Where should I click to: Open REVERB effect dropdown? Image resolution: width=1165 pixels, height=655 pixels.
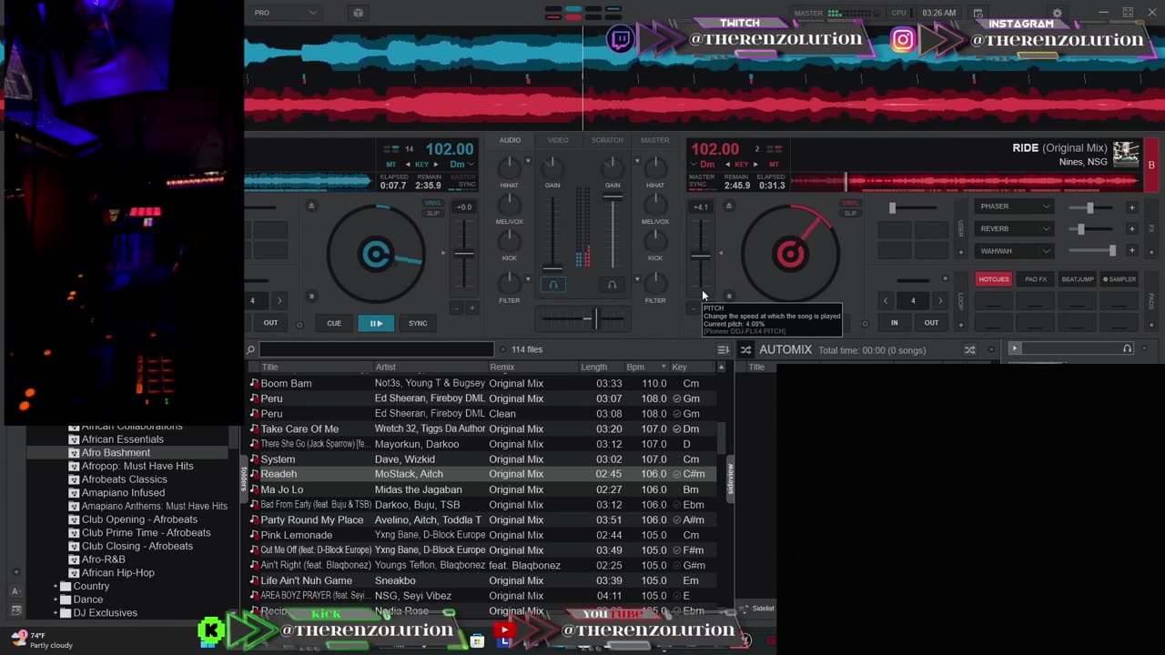point(1014,228)
